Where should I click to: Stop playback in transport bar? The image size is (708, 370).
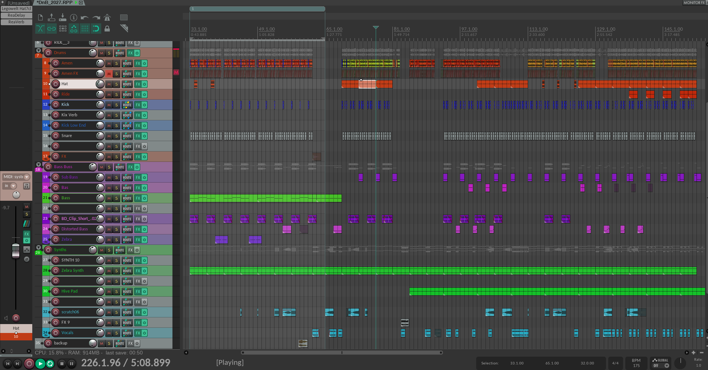pyautogui.click(x=62, y=364)
